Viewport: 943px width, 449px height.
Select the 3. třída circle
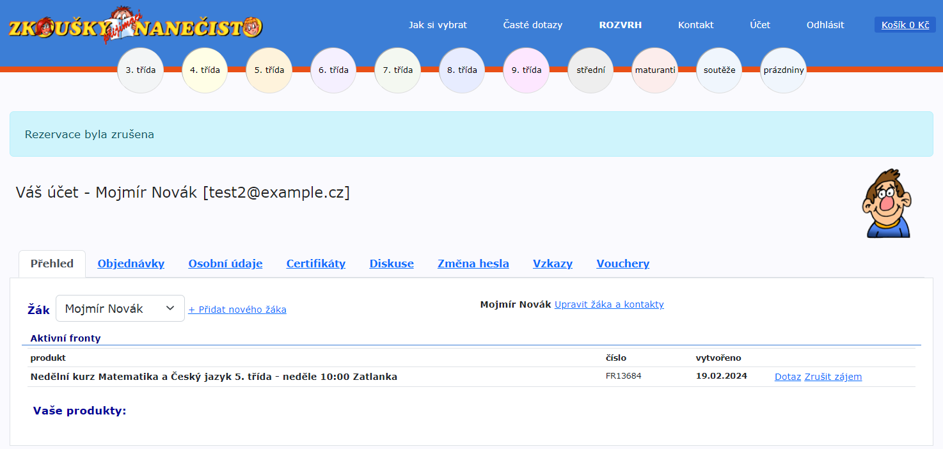click(x=141, y=70)
